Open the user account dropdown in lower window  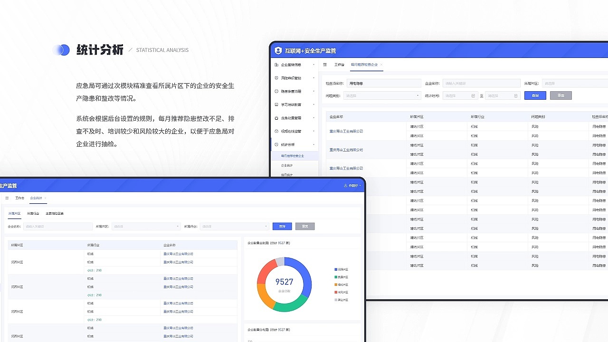[352, 186]
